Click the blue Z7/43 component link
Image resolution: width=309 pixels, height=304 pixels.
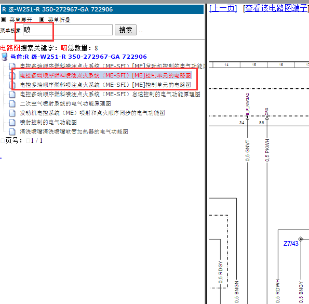[x=291, y=244]
